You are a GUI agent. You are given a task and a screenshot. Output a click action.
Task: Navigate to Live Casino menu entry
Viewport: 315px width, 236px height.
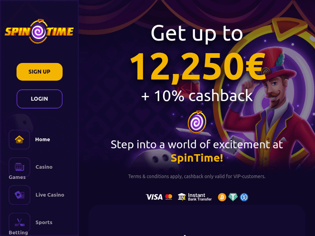(50, 195)
